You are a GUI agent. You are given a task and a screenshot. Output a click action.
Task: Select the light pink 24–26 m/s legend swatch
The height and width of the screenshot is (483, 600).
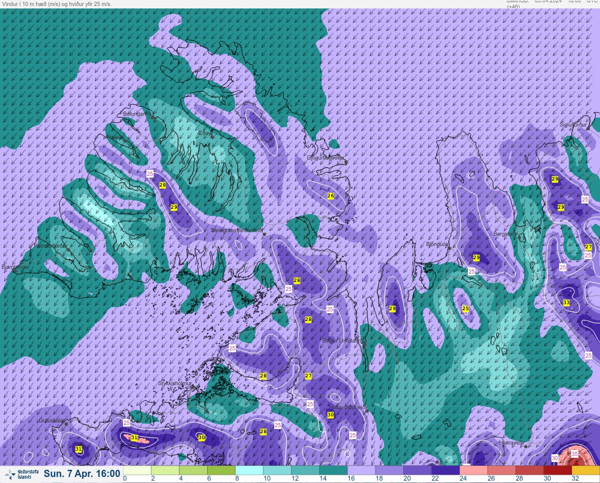coord(474,470)
